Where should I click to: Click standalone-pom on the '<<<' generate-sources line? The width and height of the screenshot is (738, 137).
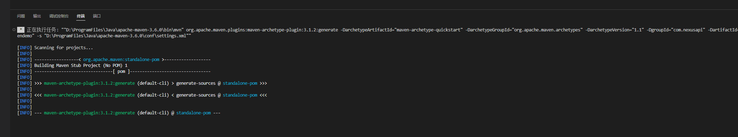tap(240, 95)
